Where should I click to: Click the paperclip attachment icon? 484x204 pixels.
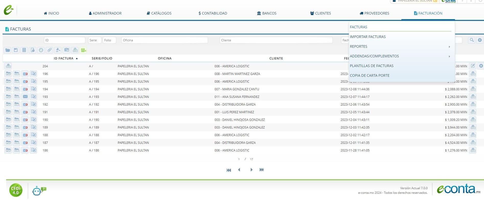[50, 50]
